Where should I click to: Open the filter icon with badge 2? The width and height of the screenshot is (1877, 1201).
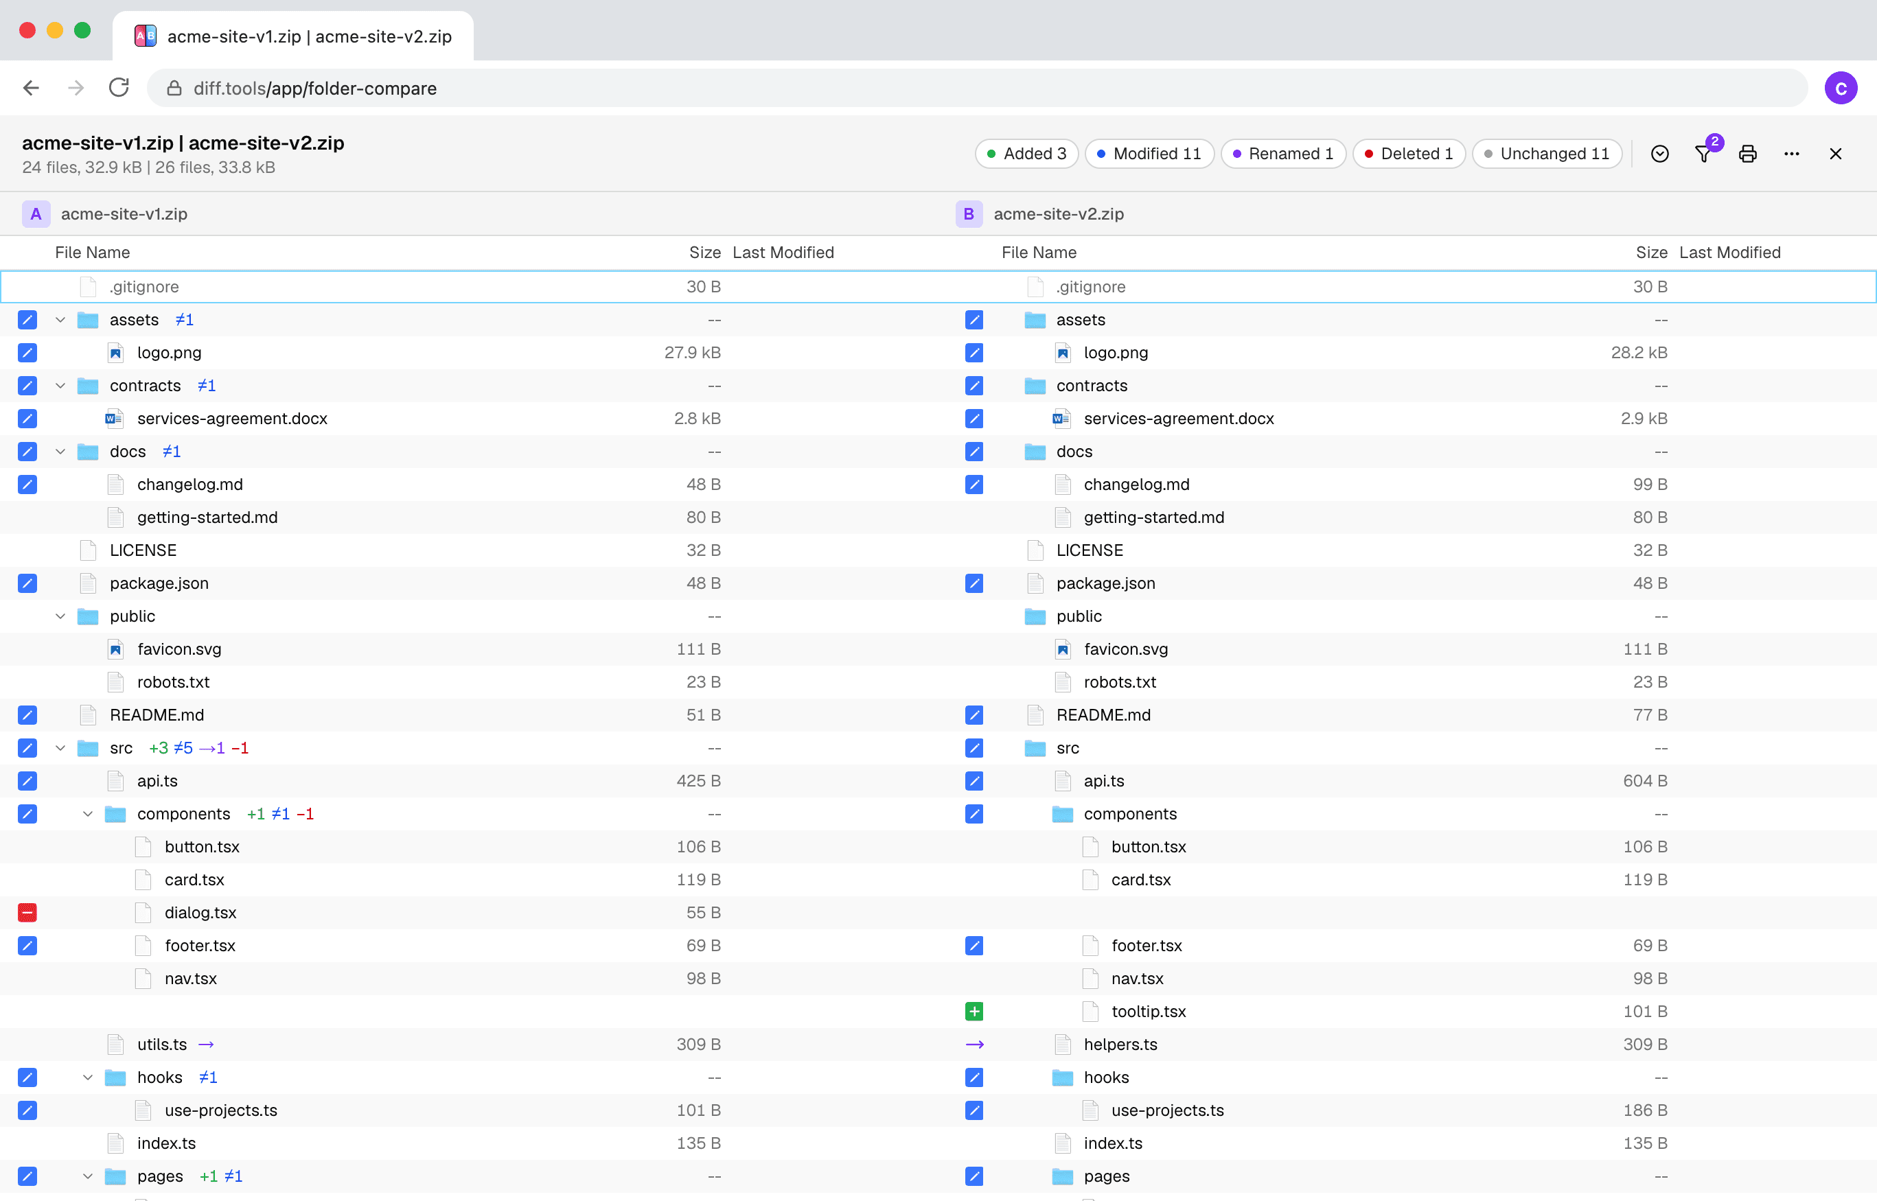(1704, 154)
